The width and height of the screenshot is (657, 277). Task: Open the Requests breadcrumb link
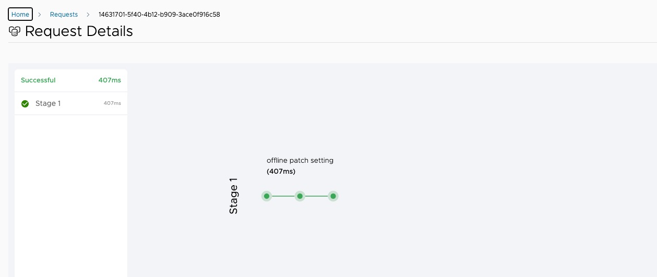coord(64,15)
